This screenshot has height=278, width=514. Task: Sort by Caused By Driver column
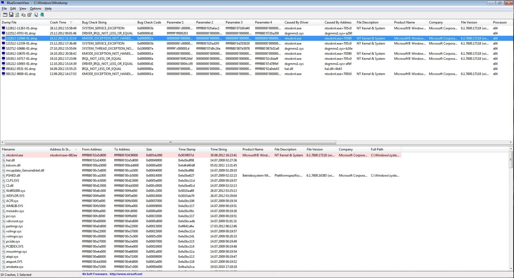click(x=303, y=22)
